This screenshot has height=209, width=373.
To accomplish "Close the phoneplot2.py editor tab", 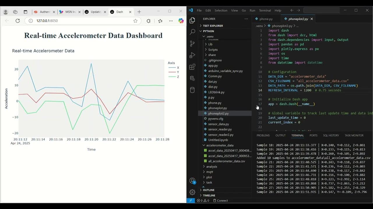I will 312,19.
